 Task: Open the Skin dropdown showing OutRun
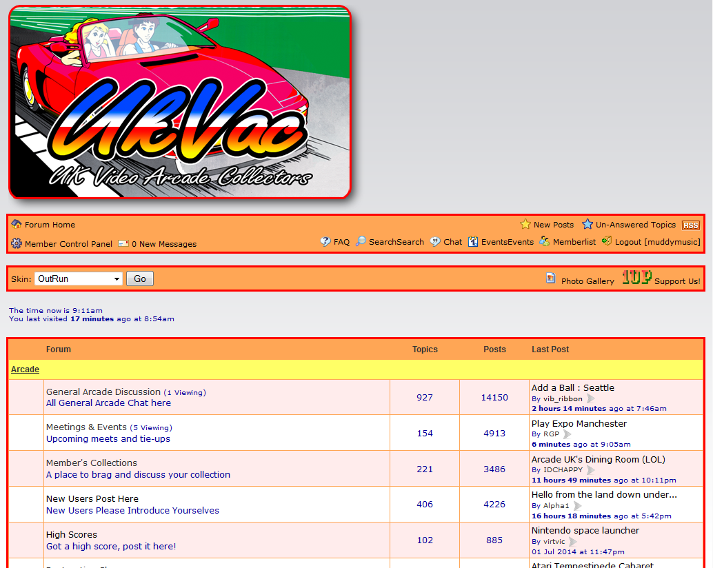click(78, 278)
